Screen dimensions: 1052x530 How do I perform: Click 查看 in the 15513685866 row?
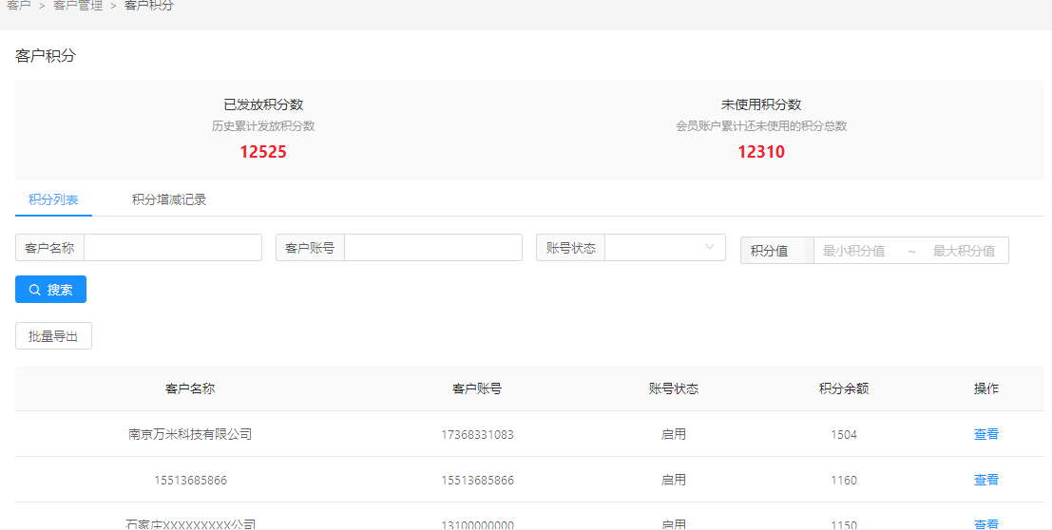(985, 480)
